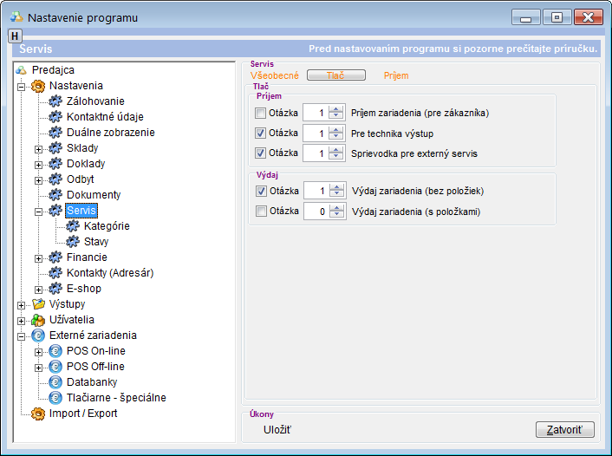Collapse the Servis tree node
Image resolution: width=612 pixels, height=456 pixels.
coord(38,211)
